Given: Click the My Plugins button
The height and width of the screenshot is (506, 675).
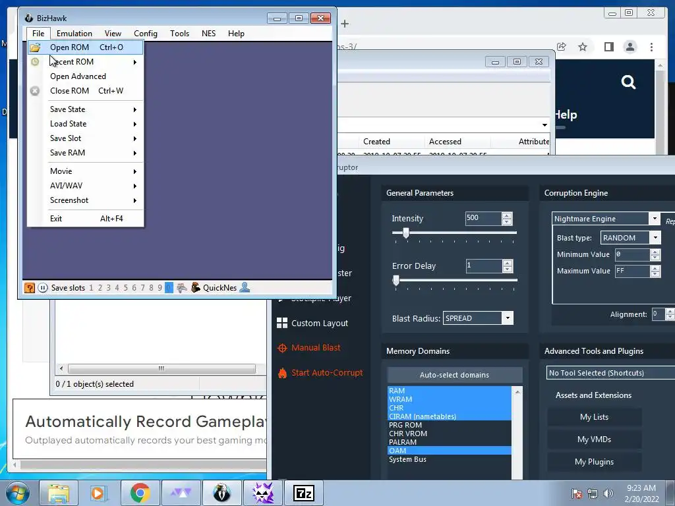Looking at the screenshot, I should (x=594, y=462).
